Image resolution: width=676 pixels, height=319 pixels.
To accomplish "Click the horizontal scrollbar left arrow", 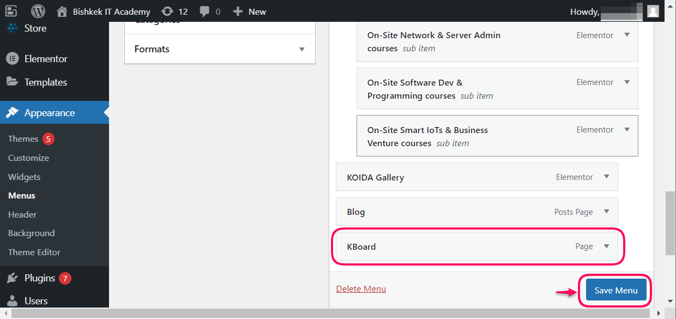I will (5, 314).
